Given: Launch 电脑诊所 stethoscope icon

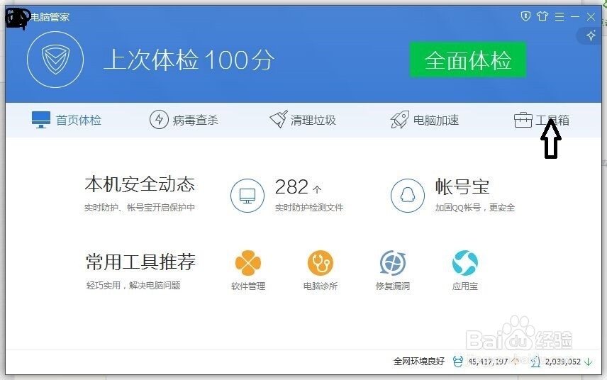Looking at the screenshot, I should point(321,263).
